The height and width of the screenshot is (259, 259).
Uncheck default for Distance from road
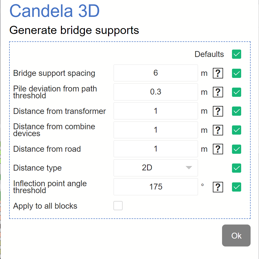tap(236, 149)
